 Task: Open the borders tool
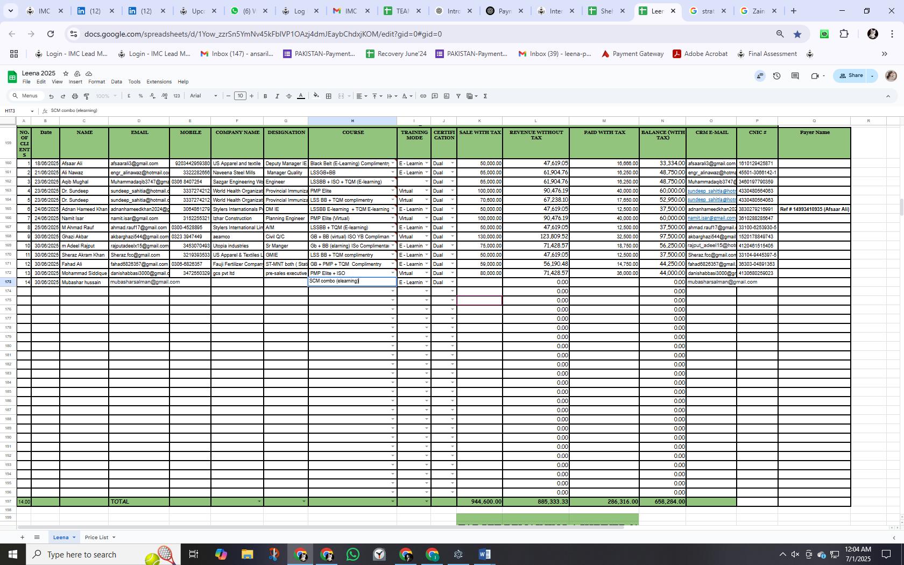click(328, 96)
